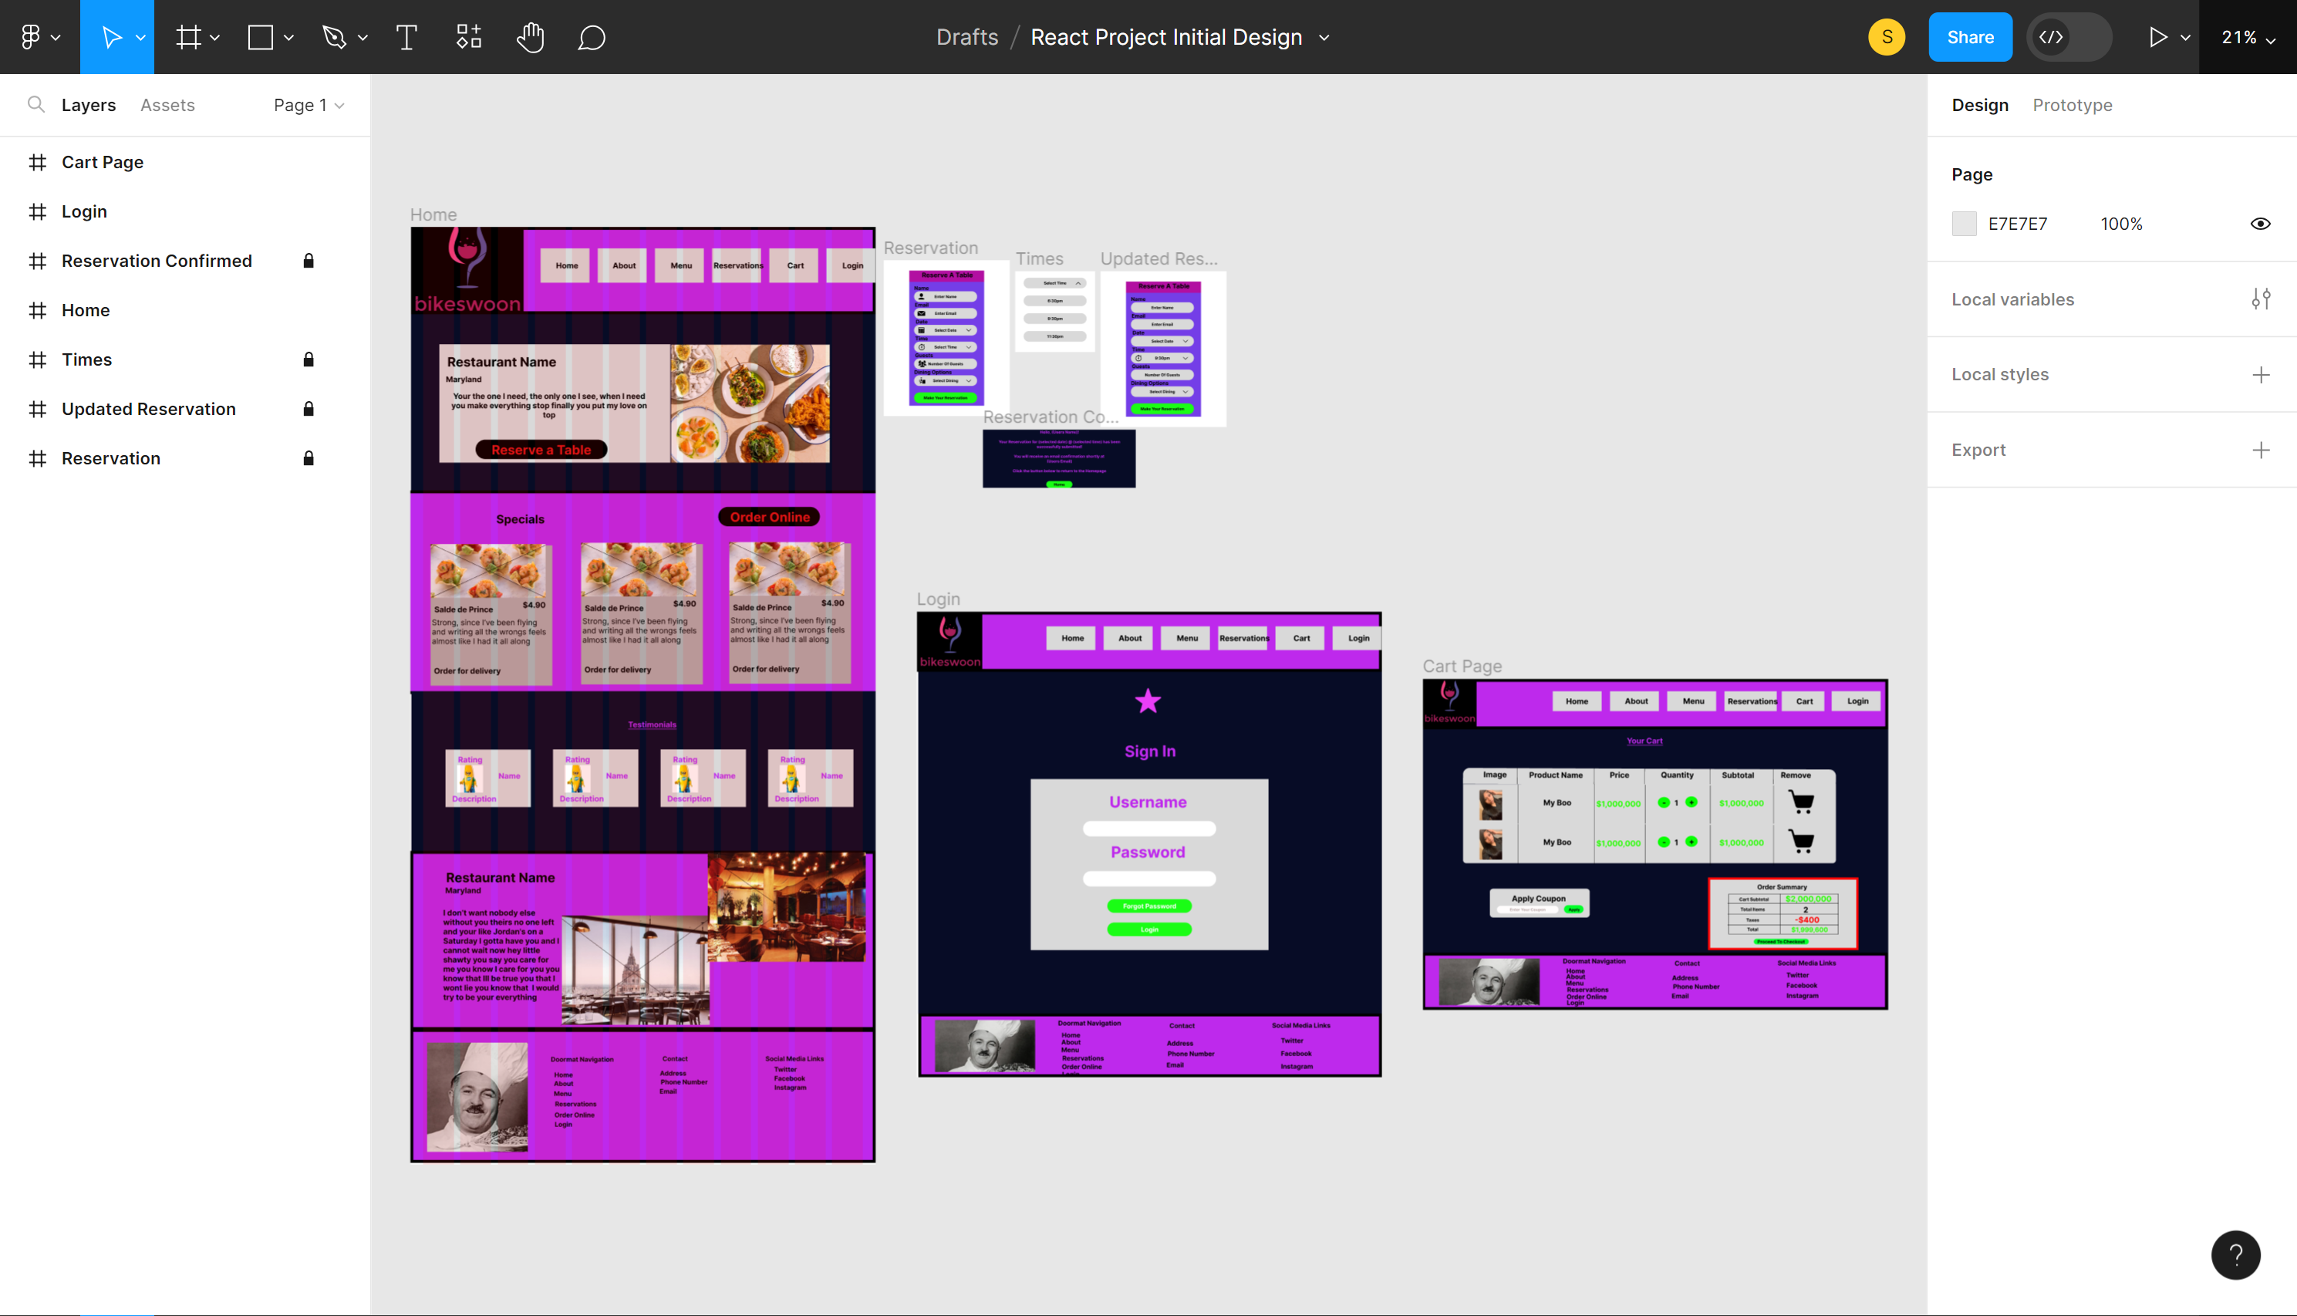Select the Add comment tool
Screen dimensions: 2297x1316
[x=591, y=37]
